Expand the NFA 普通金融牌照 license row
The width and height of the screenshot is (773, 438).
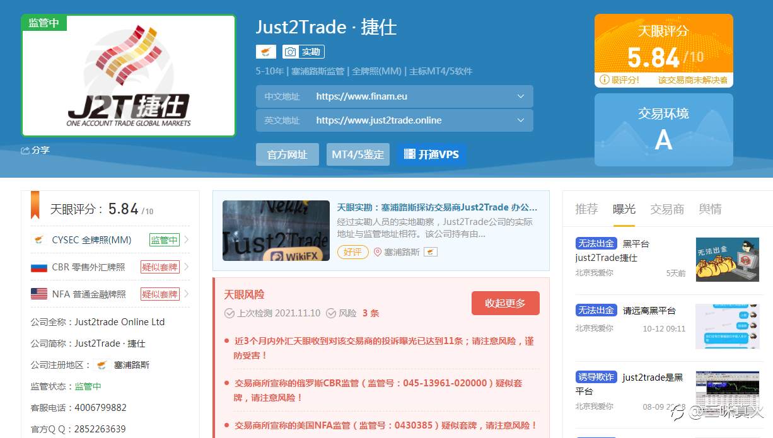pos(110,294)
